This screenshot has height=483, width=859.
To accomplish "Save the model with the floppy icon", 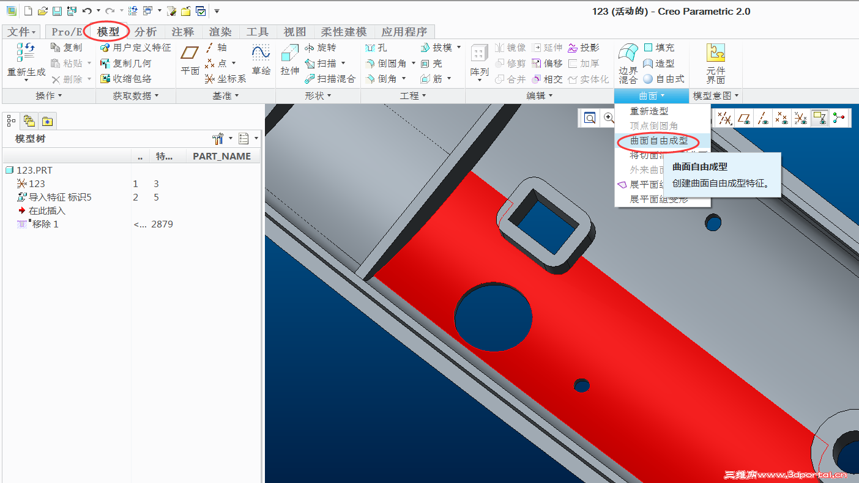I will click(x=57, y=11).
